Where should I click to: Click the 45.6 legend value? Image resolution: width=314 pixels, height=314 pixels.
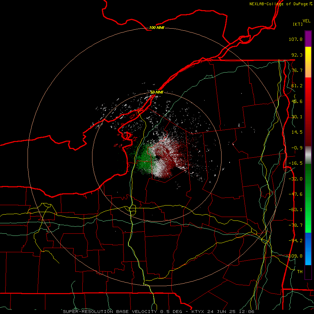(x=297, y=101)
